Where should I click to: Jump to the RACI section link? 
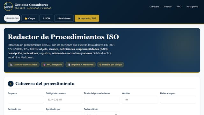coord(179,6)
